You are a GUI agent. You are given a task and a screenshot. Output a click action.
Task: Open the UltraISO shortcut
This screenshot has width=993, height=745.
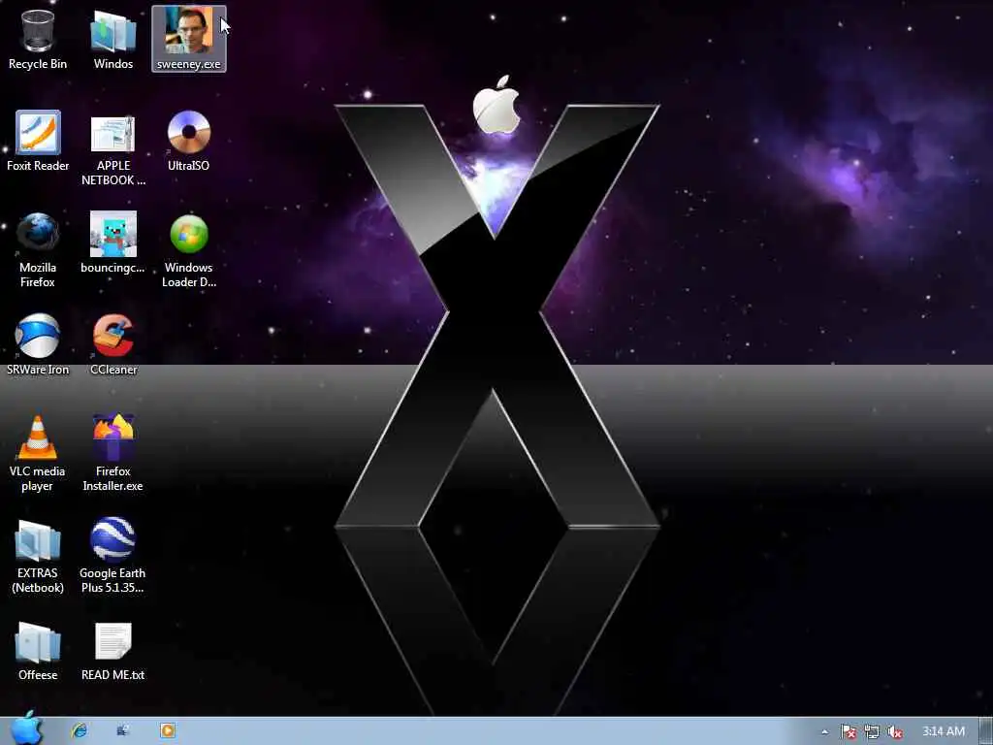(189, 140)
